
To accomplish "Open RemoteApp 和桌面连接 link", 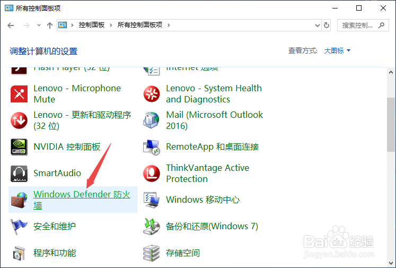I will (213, 147).
